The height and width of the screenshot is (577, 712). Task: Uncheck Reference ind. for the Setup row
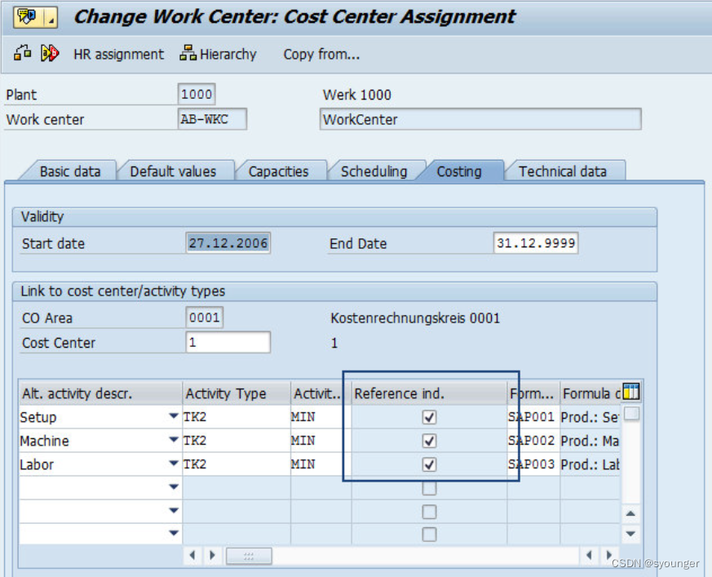(428, 417)
